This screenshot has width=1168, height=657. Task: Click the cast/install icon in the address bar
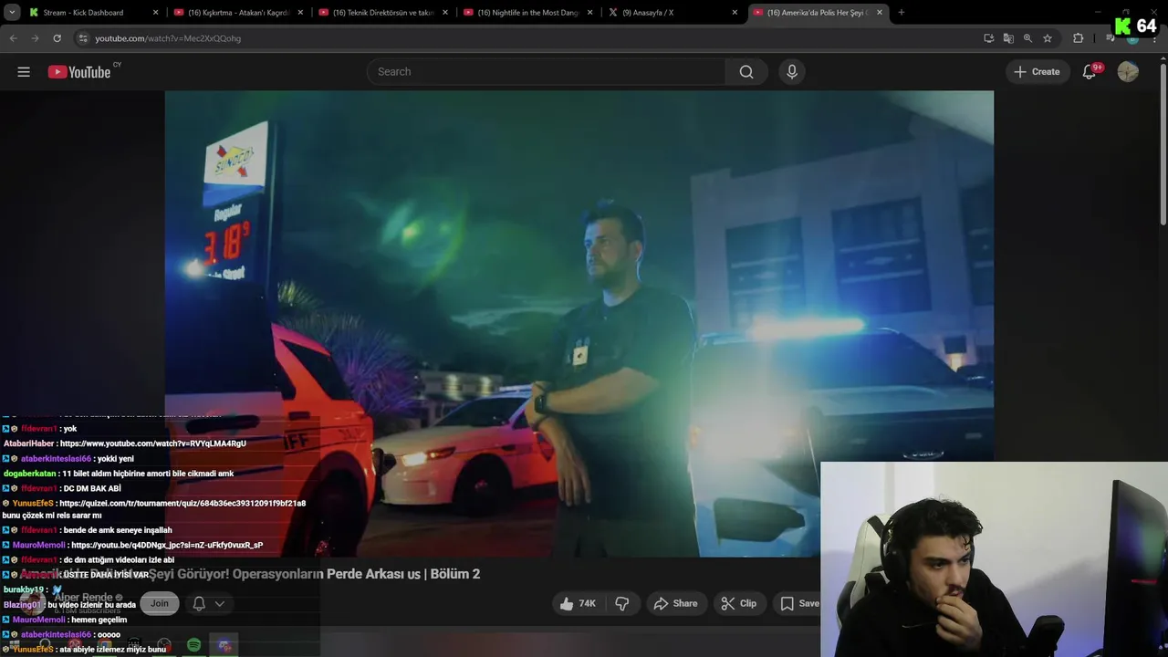point(988,38)
